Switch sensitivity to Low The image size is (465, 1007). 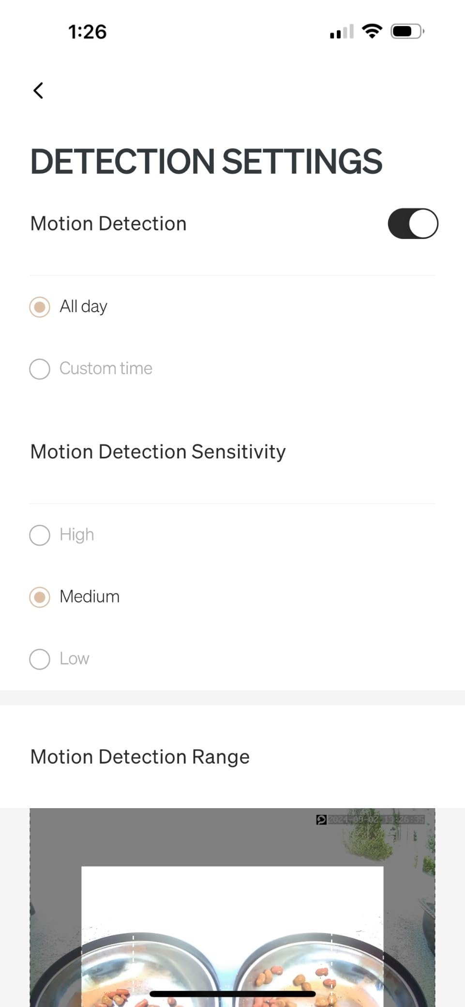(40, 659)
